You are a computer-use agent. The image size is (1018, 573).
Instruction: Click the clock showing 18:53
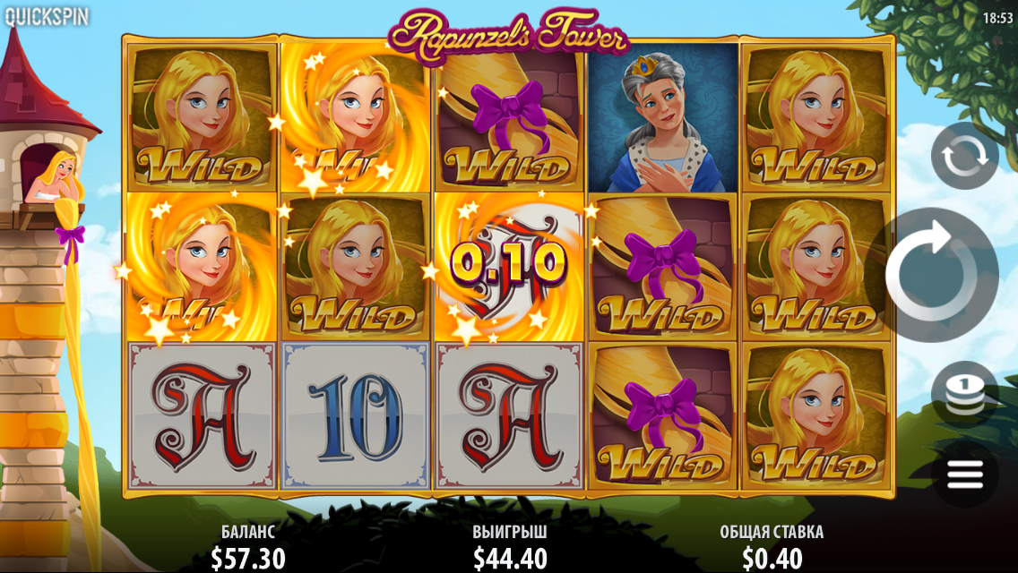[x=997, y=18]
